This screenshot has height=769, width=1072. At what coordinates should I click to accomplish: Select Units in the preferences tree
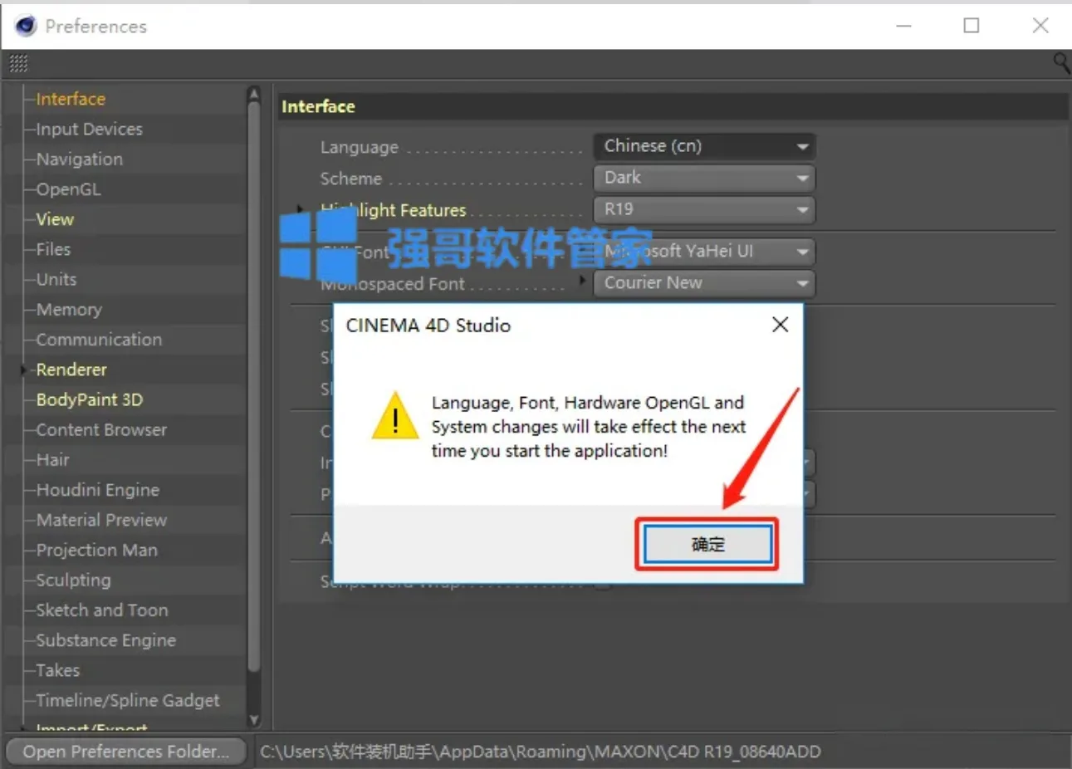click(56, 279)
